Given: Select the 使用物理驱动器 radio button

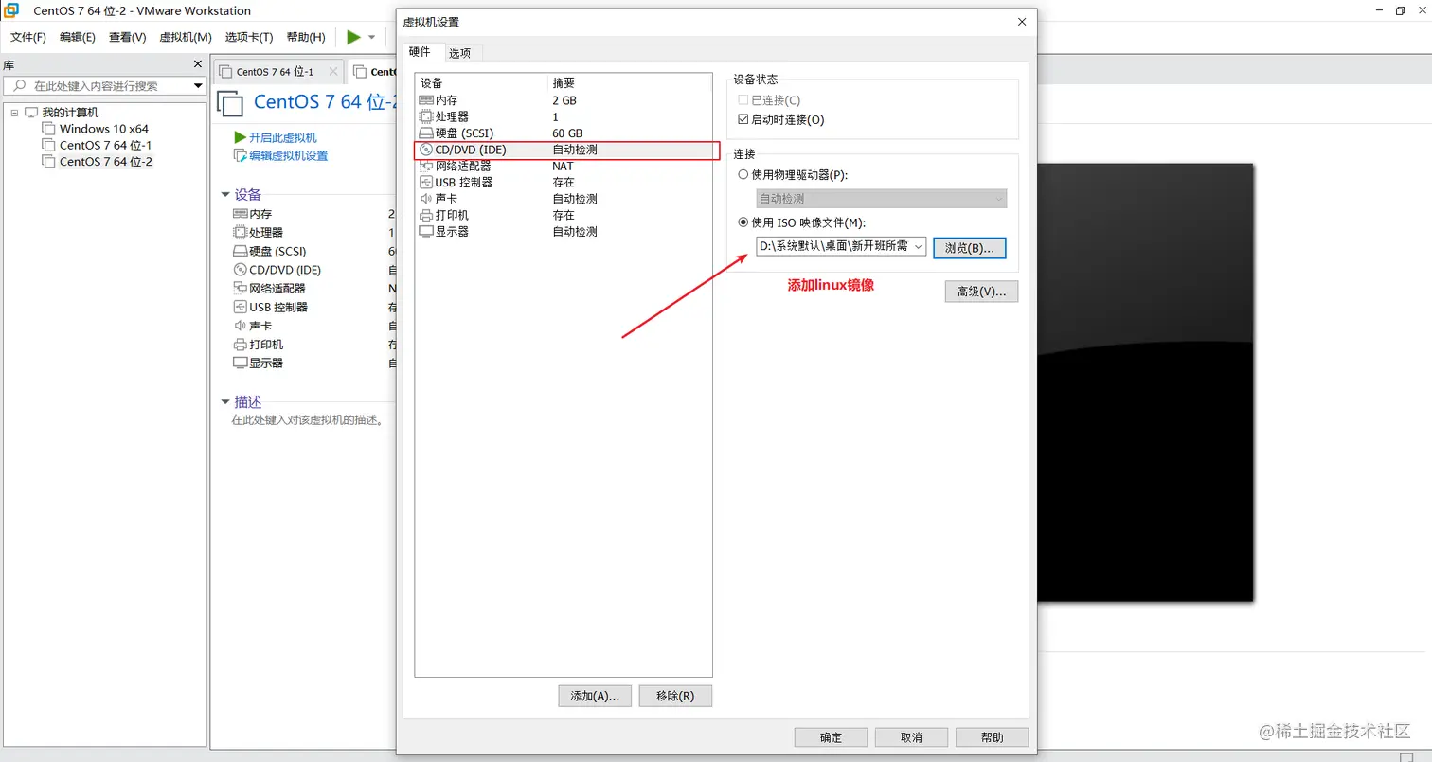Looking at the screenshot, I should [x=743, y=174].
